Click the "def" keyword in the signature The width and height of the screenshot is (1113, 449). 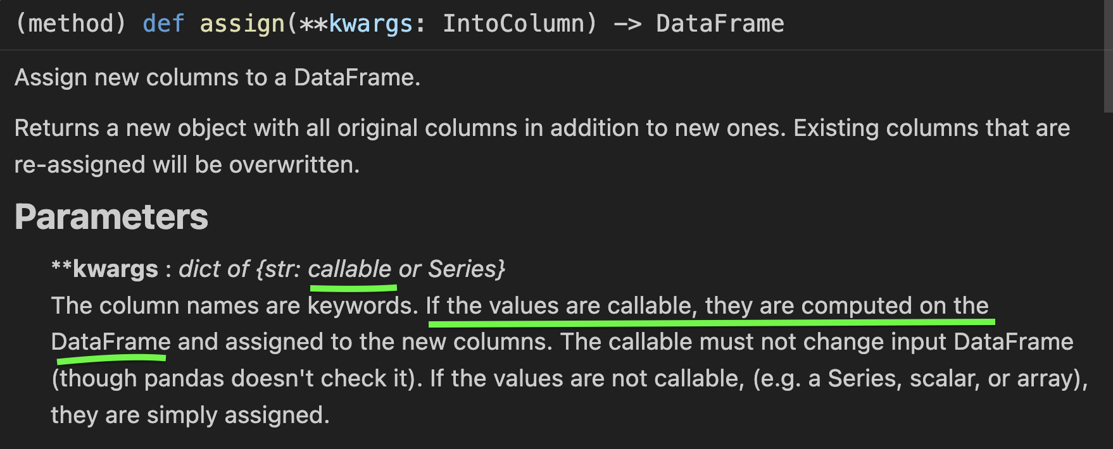click(163, 24)
